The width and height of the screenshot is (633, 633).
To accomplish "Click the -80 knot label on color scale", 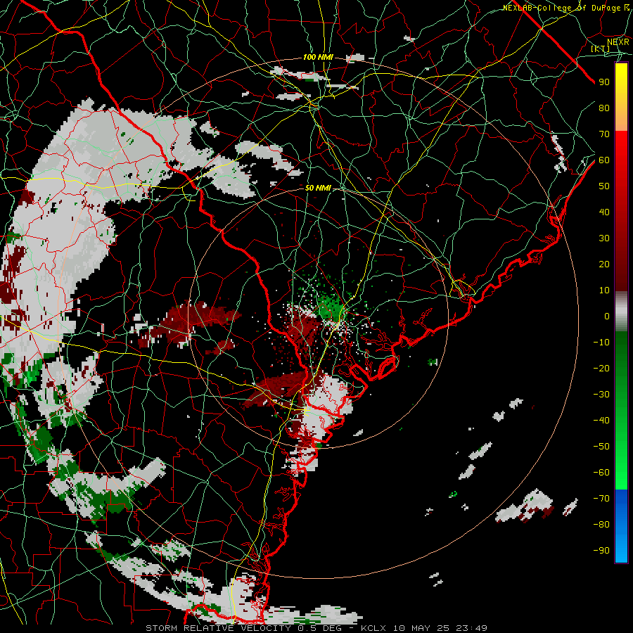I will coord(601,525).
